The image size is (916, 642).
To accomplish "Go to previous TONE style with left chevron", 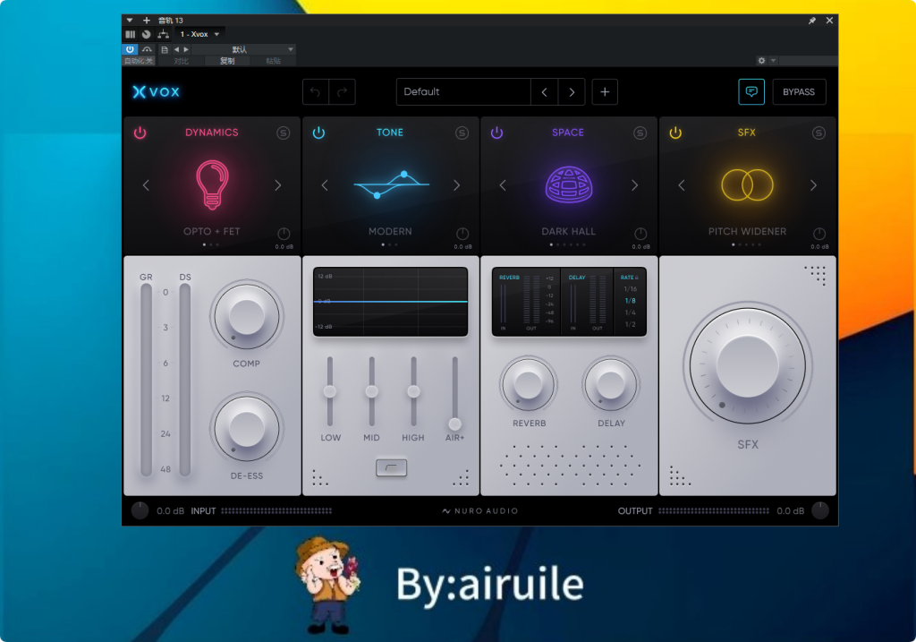I will (325, 185).
